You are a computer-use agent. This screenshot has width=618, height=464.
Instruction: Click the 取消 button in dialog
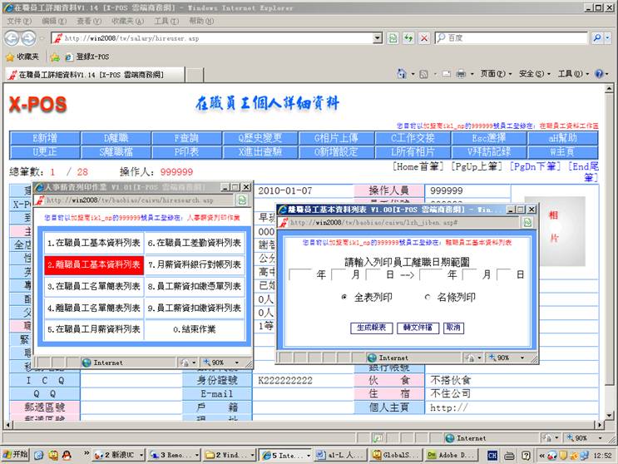pos(453,328)
